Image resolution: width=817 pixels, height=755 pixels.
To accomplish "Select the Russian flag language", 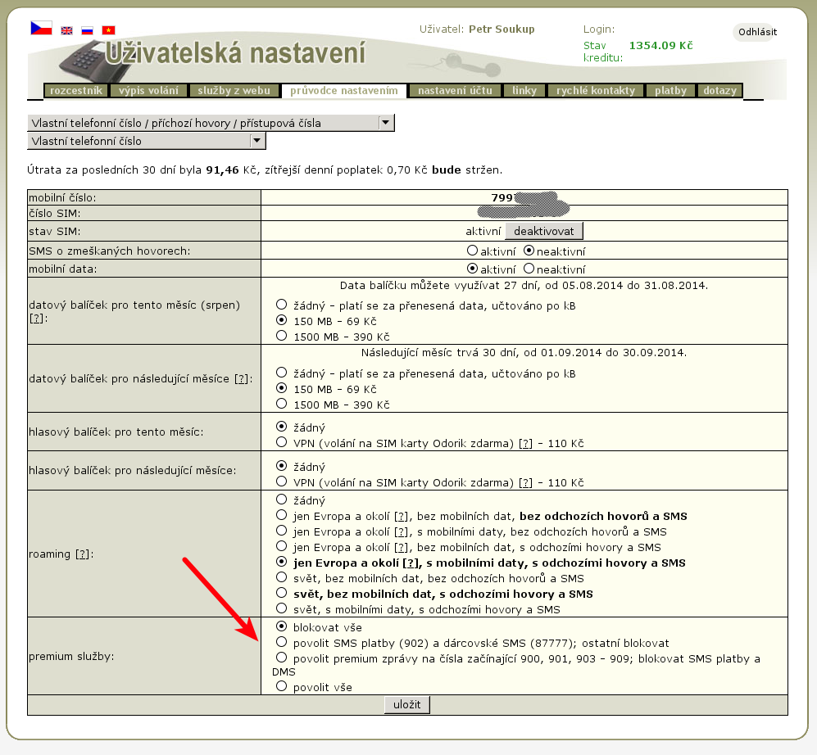I will point(87,30).
